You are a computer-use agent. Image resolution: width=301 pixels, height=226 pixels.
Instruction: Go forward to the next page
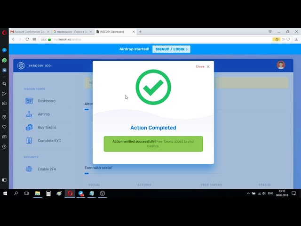point(20,39)
